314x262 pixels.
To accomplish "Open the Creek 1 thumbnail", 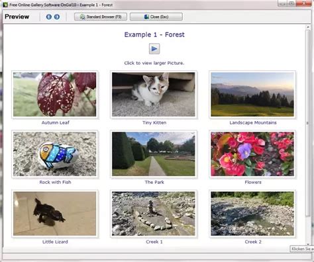I will pos(154,214).
